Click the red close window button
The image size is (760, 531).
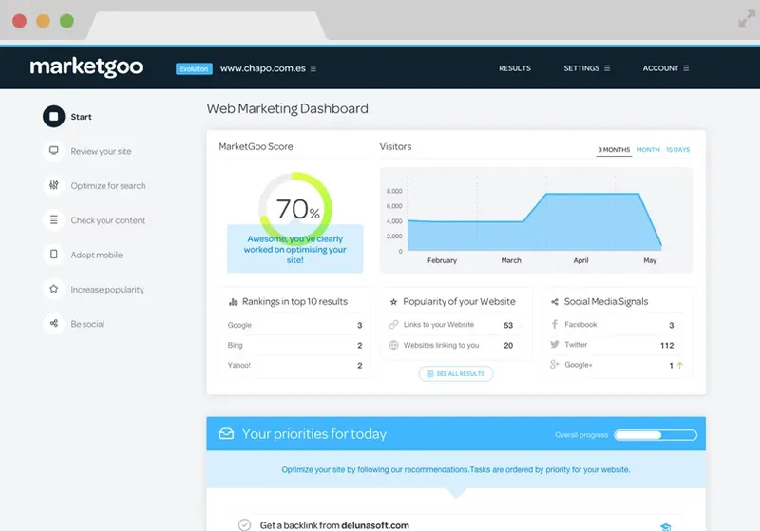pyautogui.click(x=19, y=21)
